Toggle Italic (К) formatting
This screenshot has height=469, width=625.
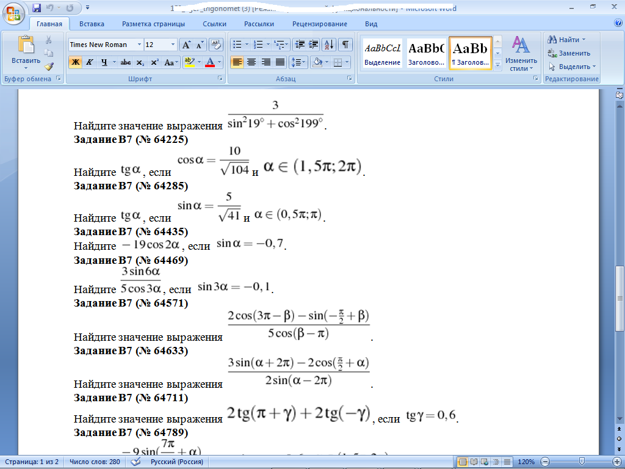[90, 62]
